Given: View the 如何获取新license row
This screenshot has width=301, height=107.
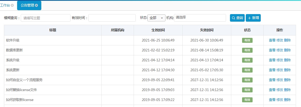Looking at the screenshot, I should (x=272, y=100).
